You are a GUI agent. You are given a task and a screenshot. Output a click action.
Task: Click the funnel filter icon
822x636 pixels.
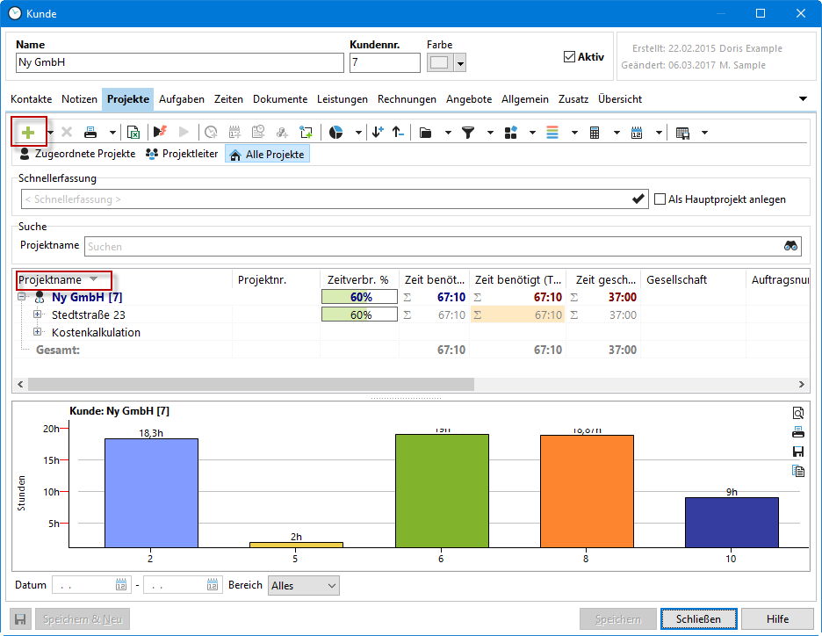pyautogui.click(x=468, y=133)
